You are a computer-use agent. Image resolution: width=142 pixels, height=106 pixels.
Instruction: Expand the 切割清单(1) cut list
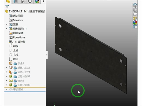(6, 29)
